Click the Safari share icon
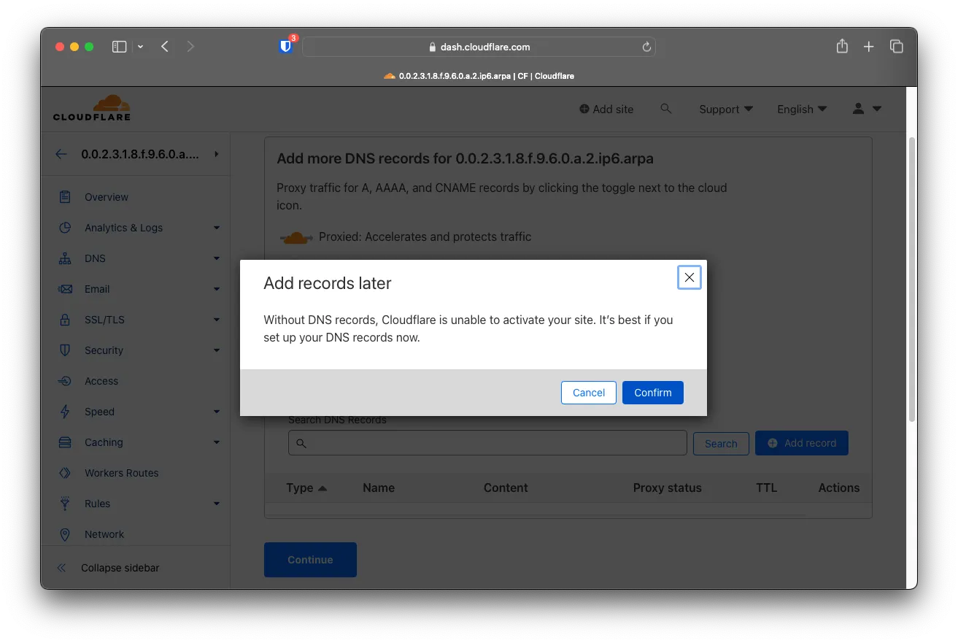 [x=842, y=47]
